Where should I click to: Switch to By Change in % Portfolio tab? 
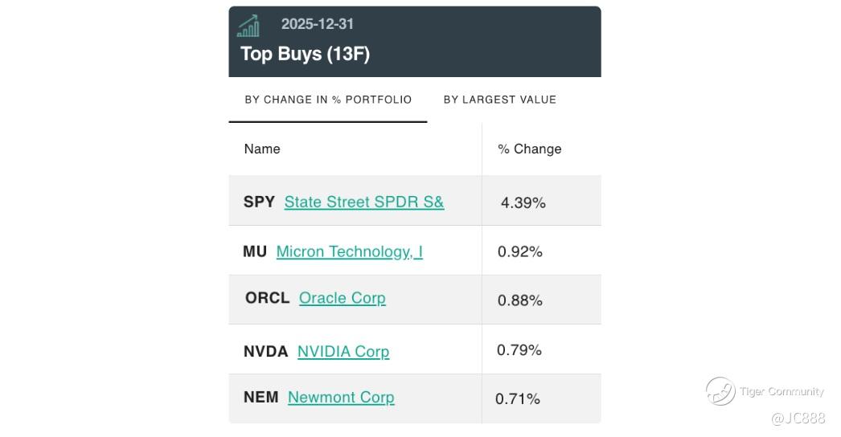(328, 100)
